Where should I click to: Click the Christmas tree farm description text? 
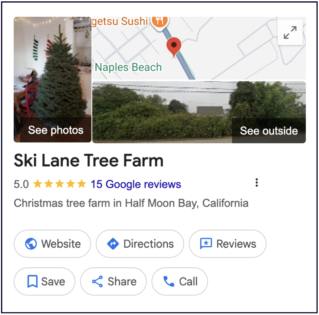(131, 203)
